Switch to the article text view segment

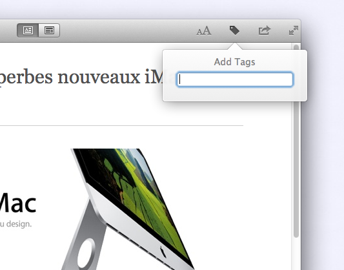coord(28,30)
